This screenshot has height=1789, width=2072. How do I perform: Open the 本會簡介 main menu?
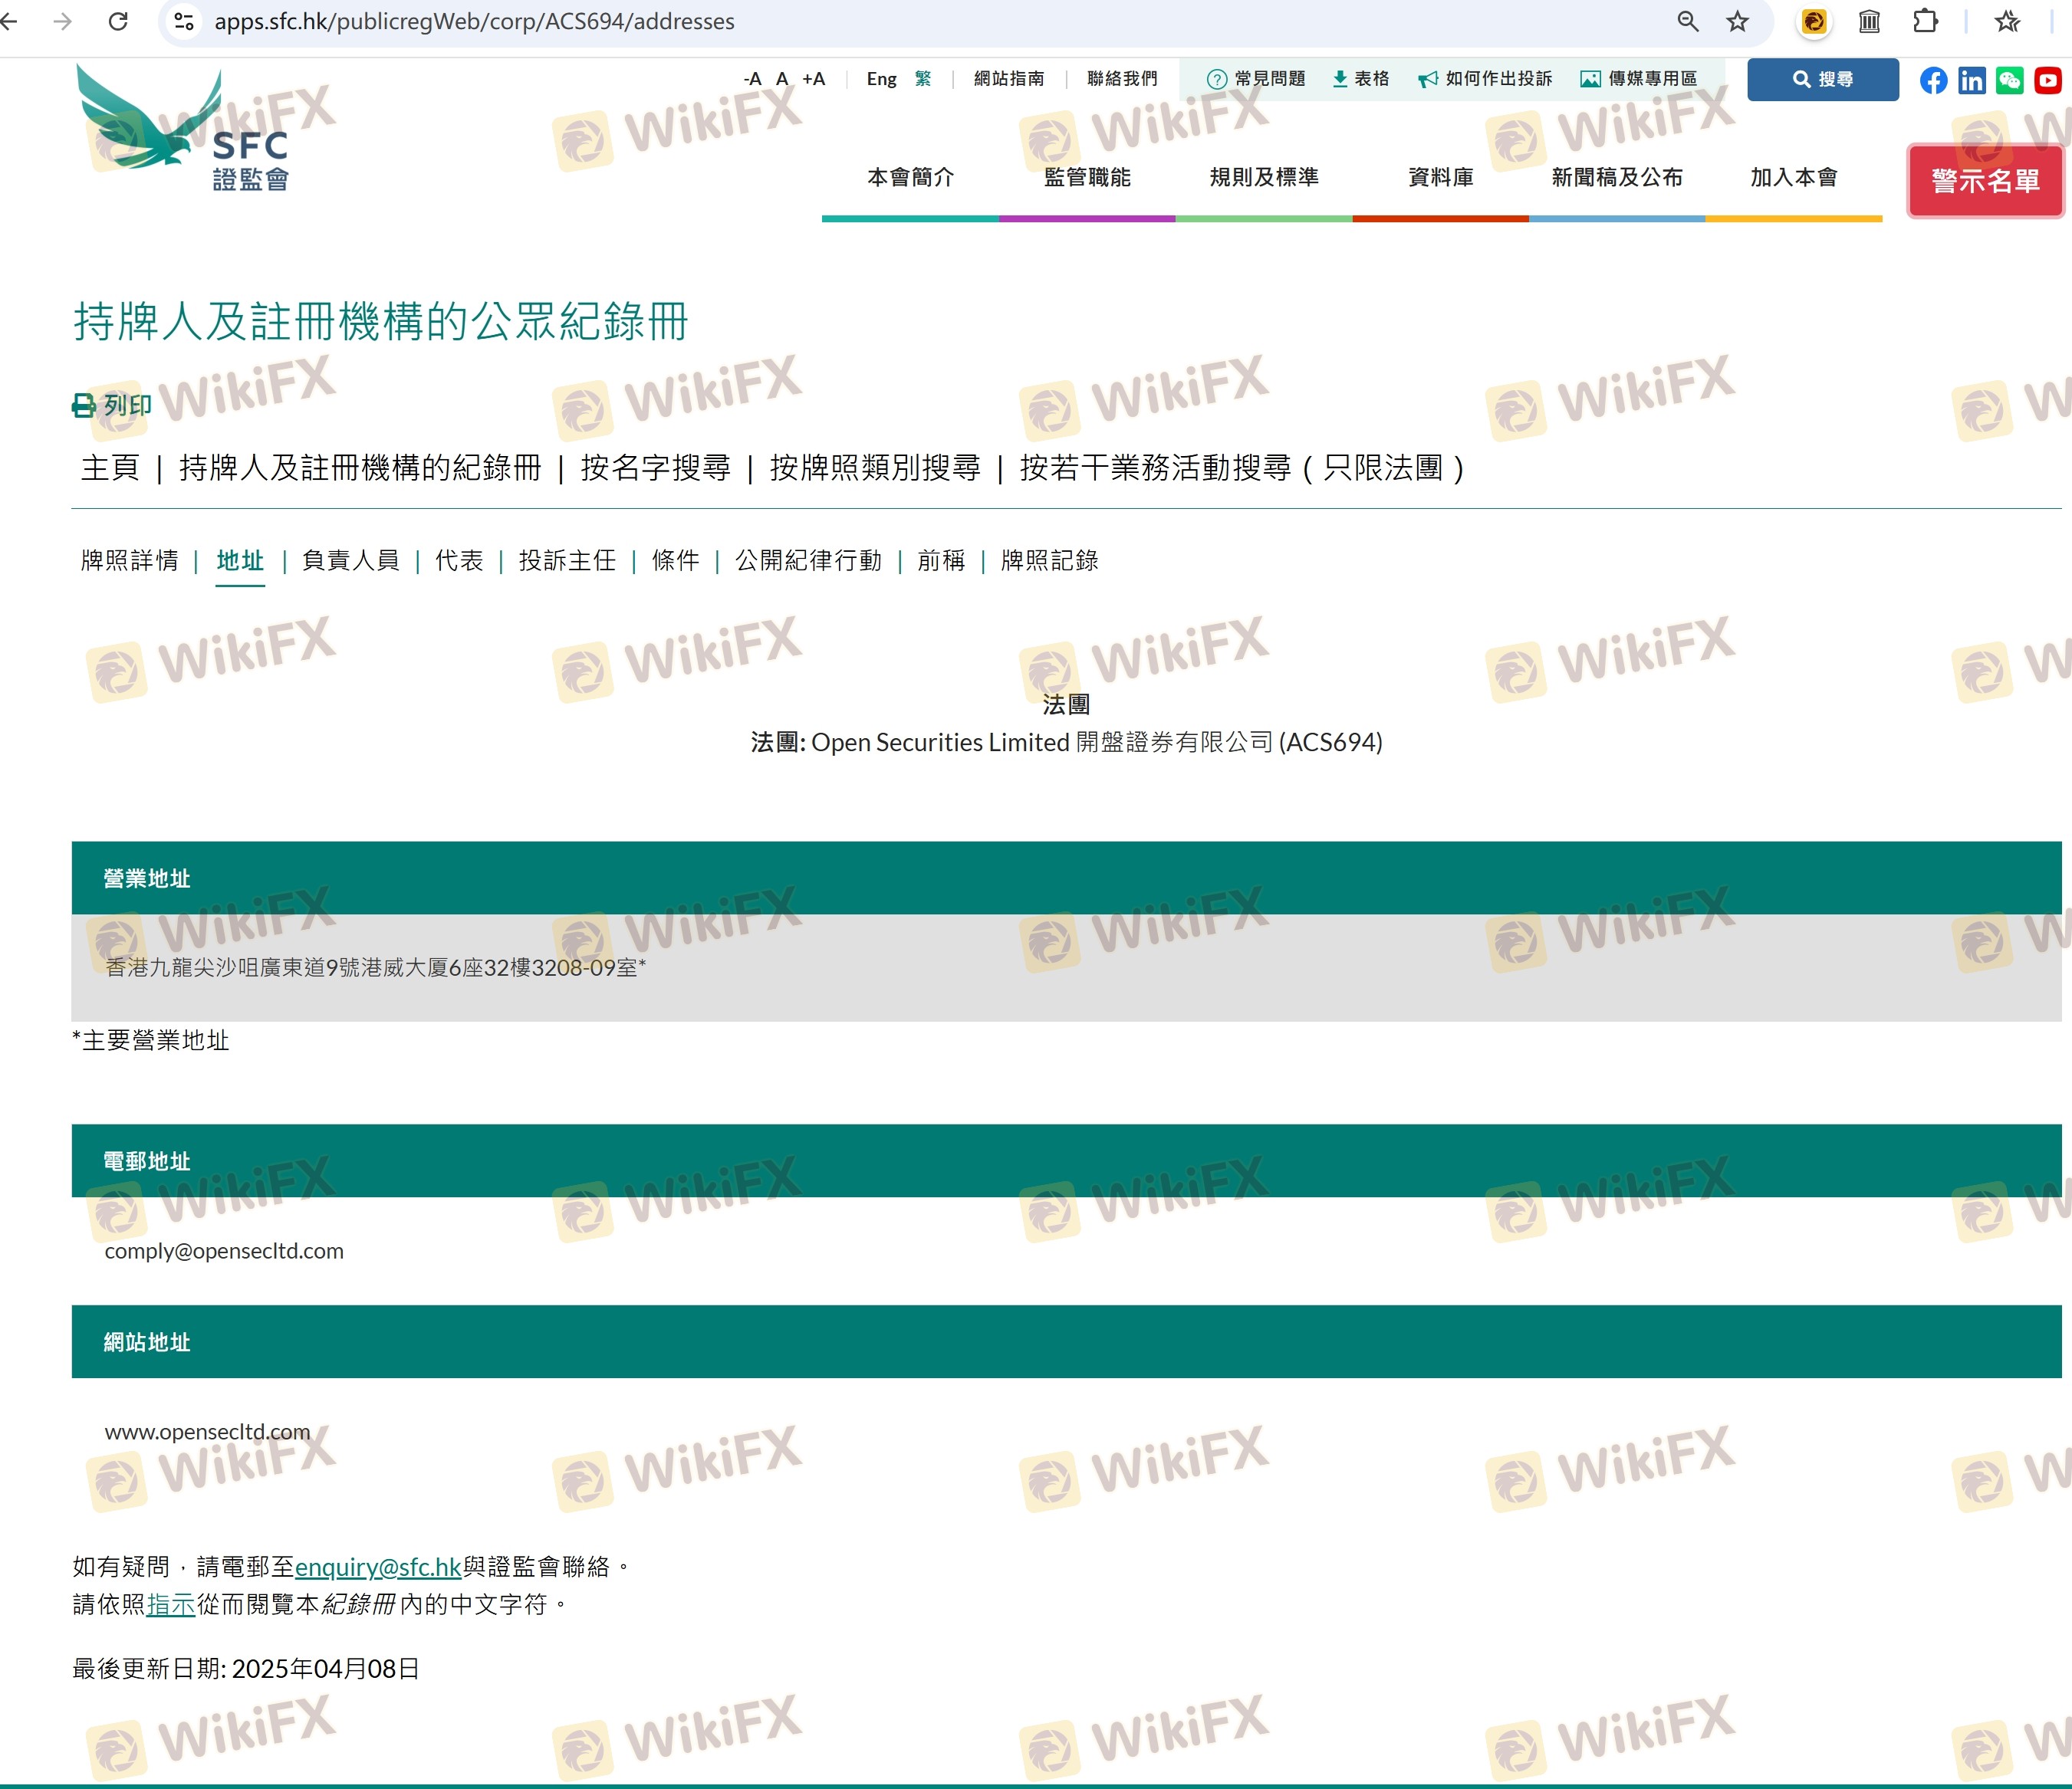[x=910, y=178]
